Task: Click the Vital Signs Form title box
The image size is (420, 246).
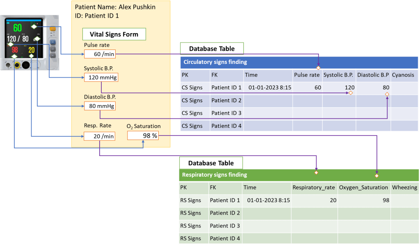Action: point(114,34)
